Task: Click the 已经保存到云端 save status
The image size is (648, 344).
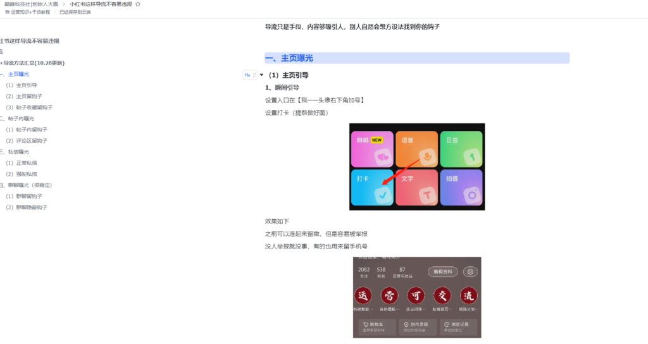Action: [75, 12]
